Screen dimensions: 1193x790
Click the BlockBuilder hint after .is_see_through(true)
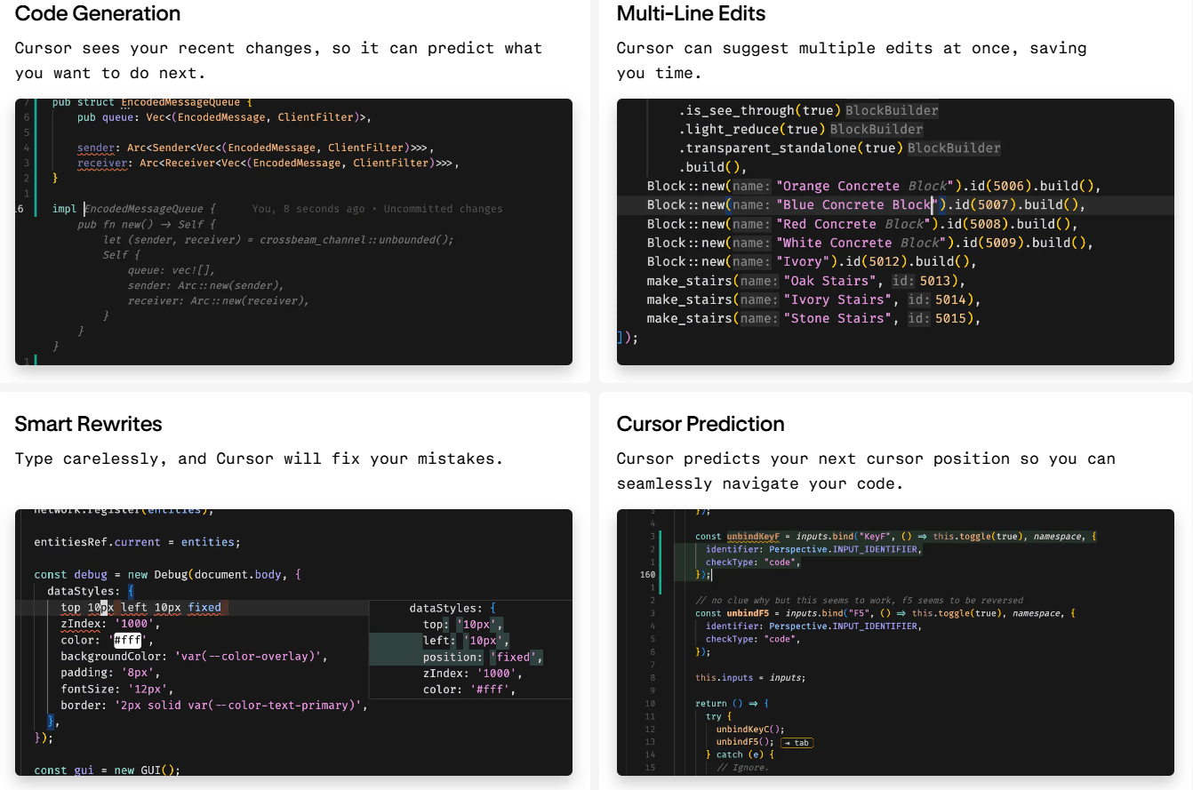click(x=892, y=111)
